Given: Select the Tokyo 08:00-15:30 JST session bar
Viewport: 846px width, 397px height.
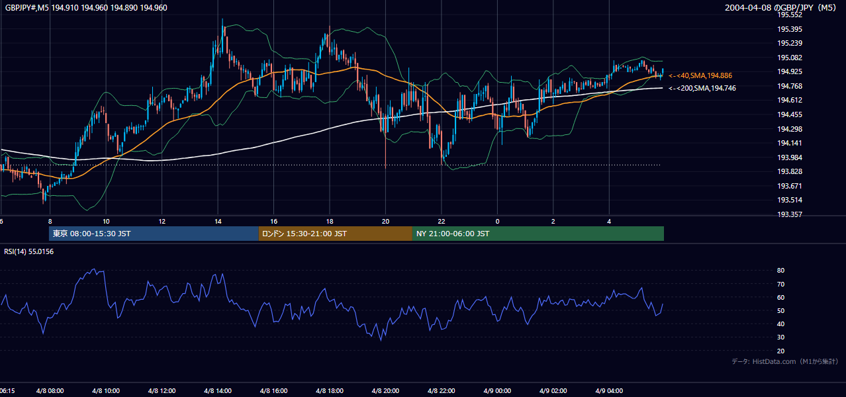Looking at the screenshot, I should click(x=154, y=234).
